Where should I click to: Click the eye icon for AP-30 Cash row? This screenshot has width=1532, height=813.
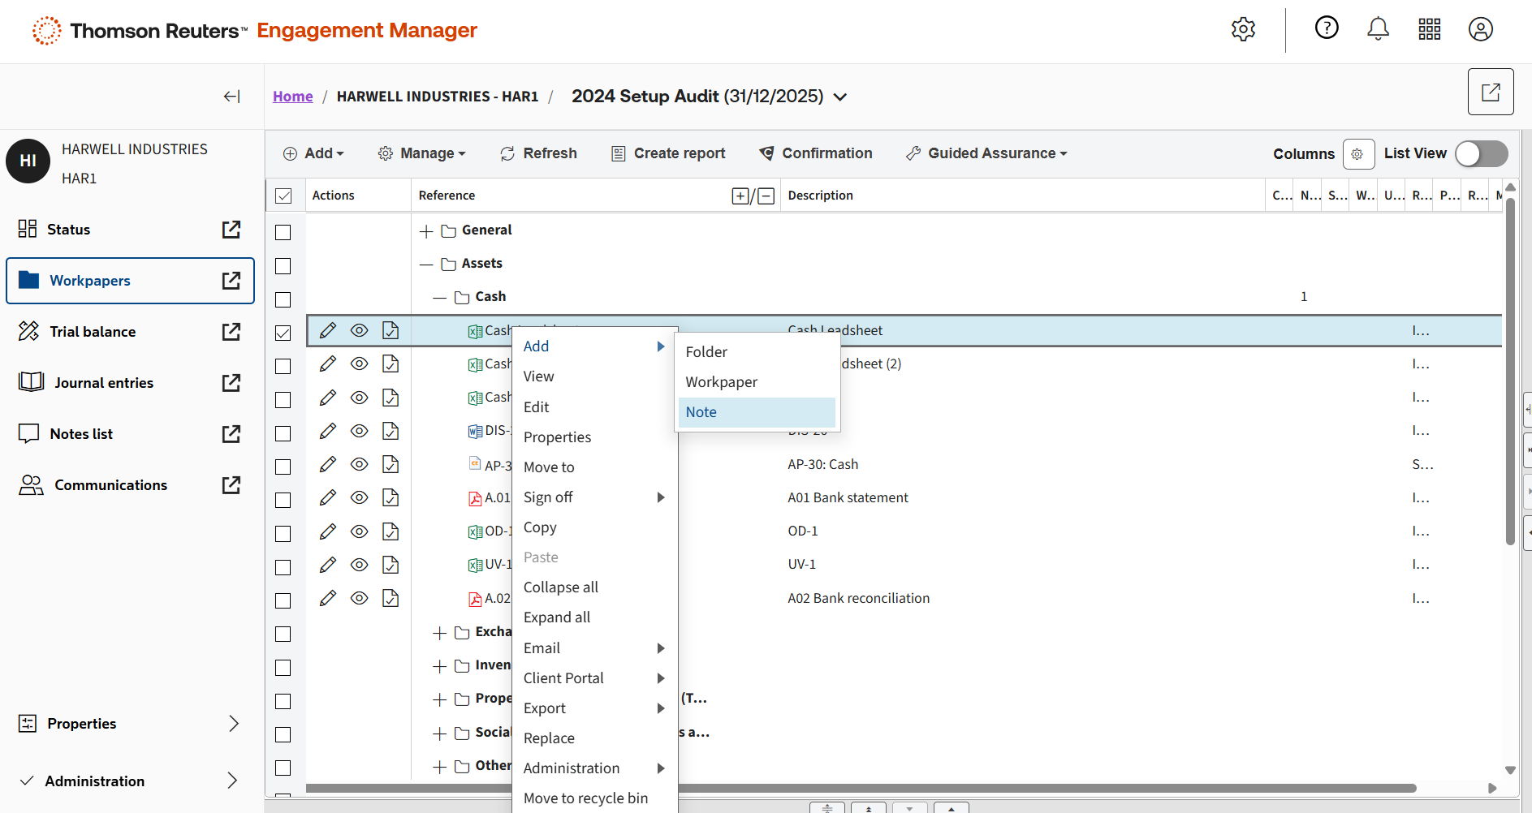point(359,465)
